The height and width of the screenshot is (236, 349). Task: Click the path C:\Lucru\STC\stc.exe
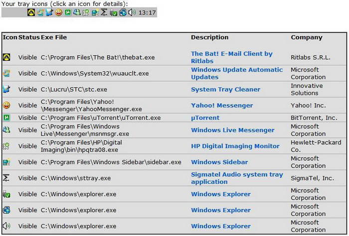pos(74,89)
